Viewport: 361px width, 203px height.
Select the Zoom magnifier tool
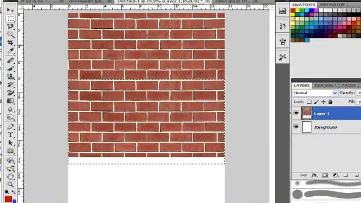click(x=10, y=184)
